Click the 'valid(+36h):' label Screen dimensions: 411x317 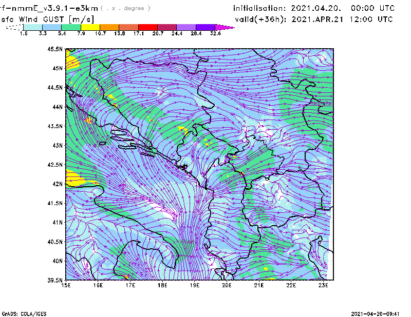260,19
